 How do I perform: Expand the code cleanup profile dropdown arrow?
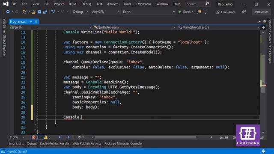pos(83,137)
